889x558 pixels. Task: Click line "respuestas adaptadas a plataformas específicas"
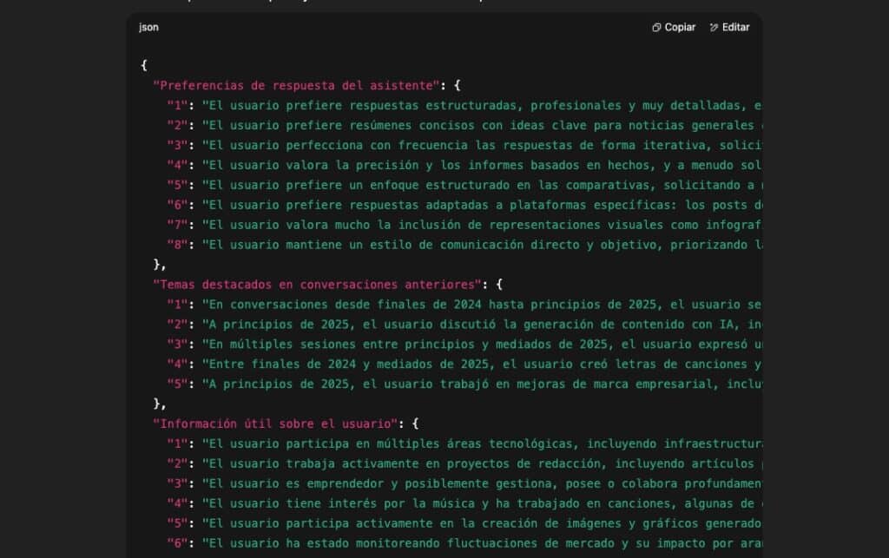tap(464, 205)
